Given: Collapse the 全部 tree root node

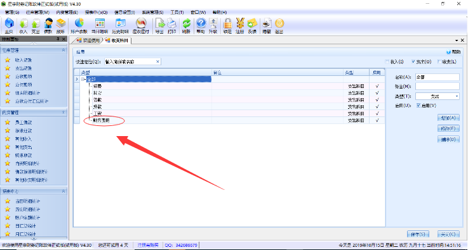Looking at the screenshot, I should pyautogui.click(x=83, y=79).
